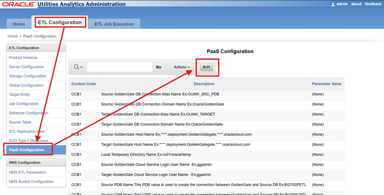Select Target GoldenGate Cloud Service Login row

pyautogui.click(x=206, y=175)
